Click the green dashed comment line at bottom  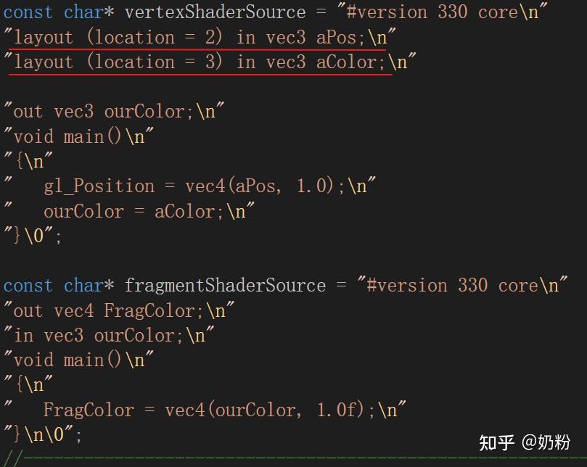296,458
